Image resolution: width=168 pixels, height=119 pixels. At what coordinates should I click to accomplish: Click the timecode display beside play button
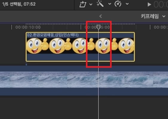point(161,4)
